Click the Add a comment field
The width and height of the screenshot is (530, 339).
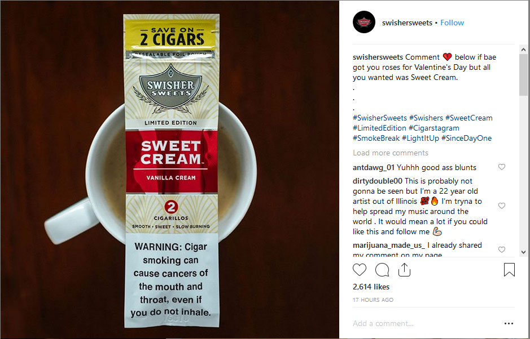(x=426, y=323)
